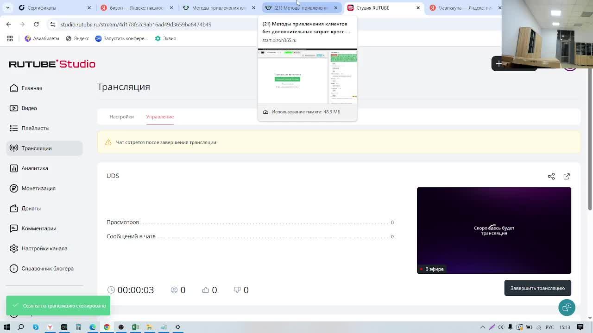Viewport: 593px width, 333px height.
Task: Click the Сообщений в чате statistic row
Action: click(250, 236)
